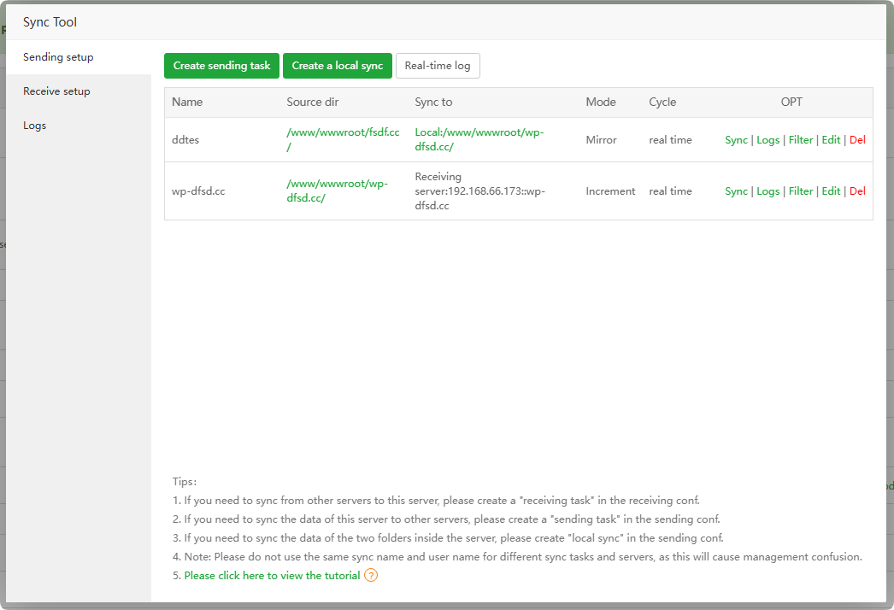This screenshot has width=894, height=610.
Task: View Logs for ddtes task
Action: [768, 139]
